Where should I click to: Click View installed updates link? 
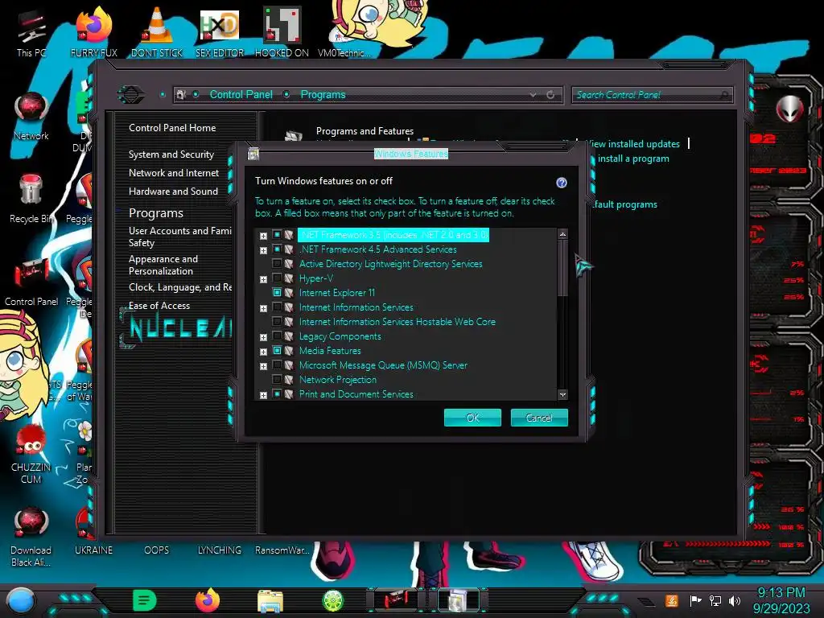632,144
